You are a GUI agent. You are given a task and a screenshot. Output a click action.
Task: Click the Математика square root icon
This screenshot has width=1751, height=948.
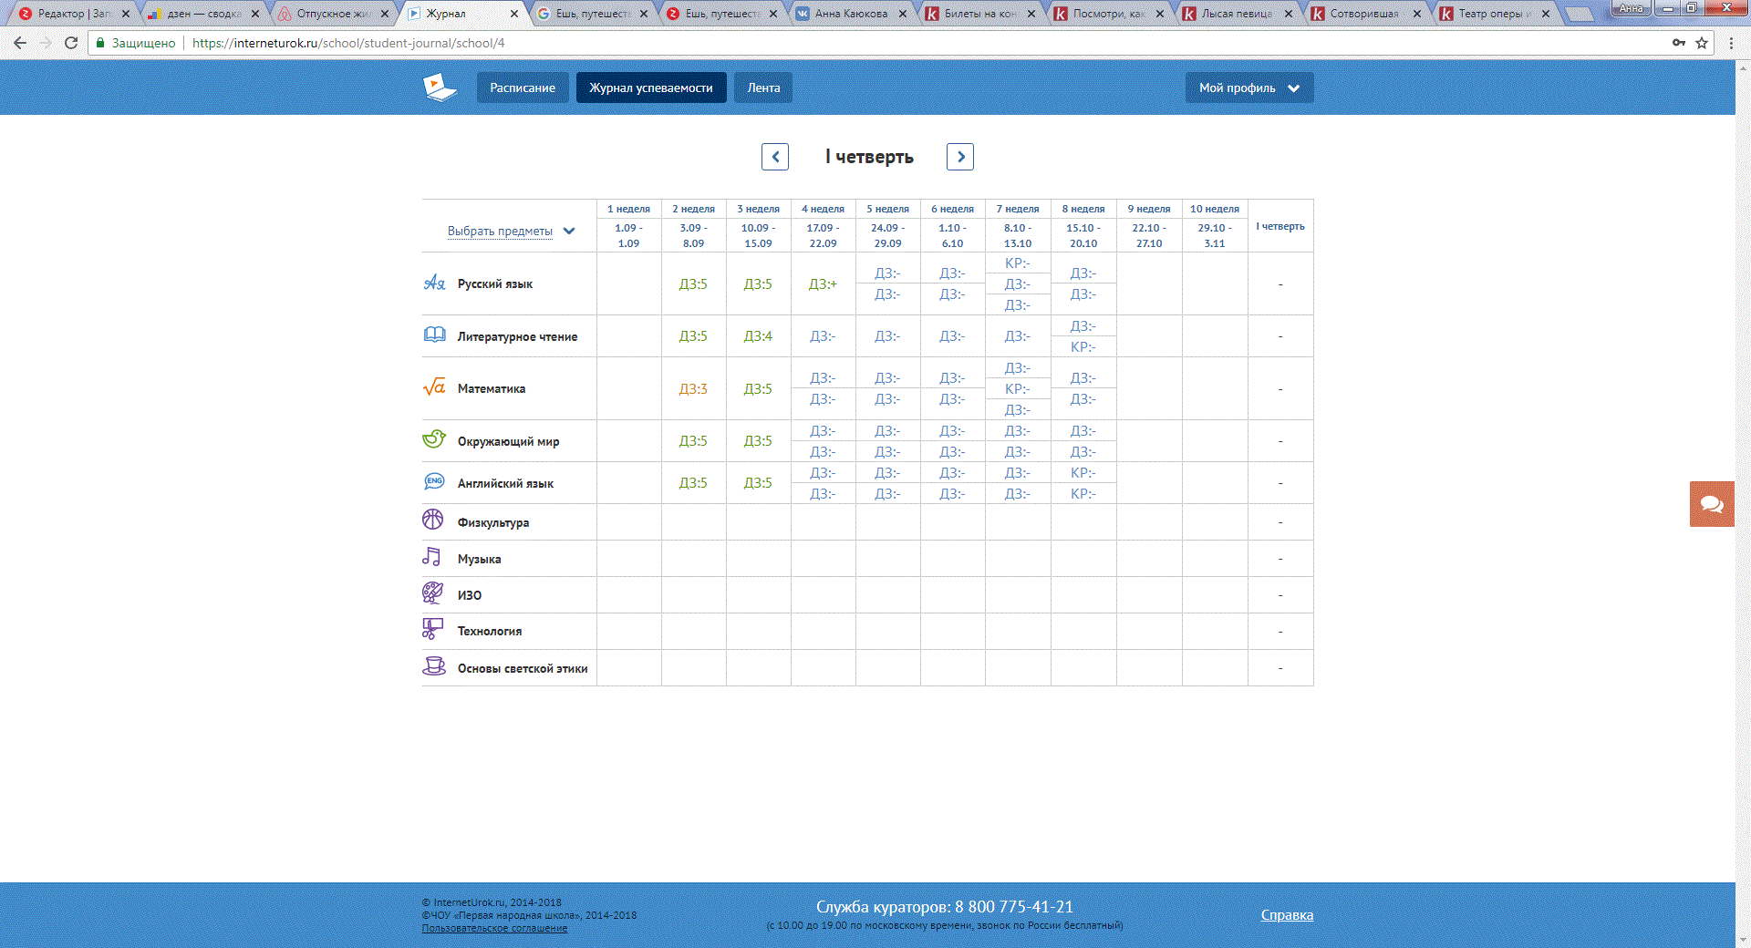pyautogui.click(x=434, y=387)
